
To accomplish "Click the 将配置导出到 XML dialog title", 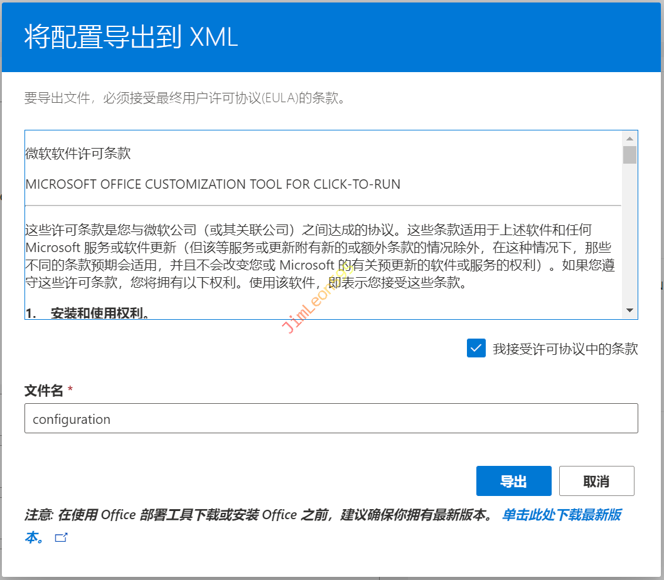I will tap(131, 37).
